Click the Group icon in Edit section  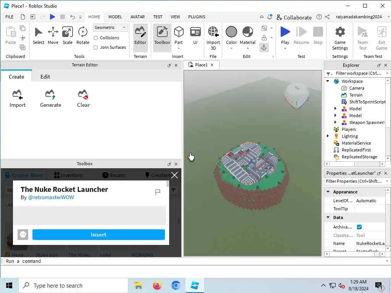264,28
